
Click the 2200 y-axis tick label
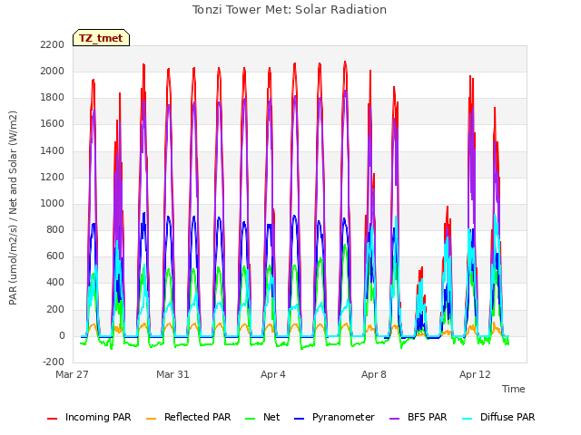(x=53, y=44)
